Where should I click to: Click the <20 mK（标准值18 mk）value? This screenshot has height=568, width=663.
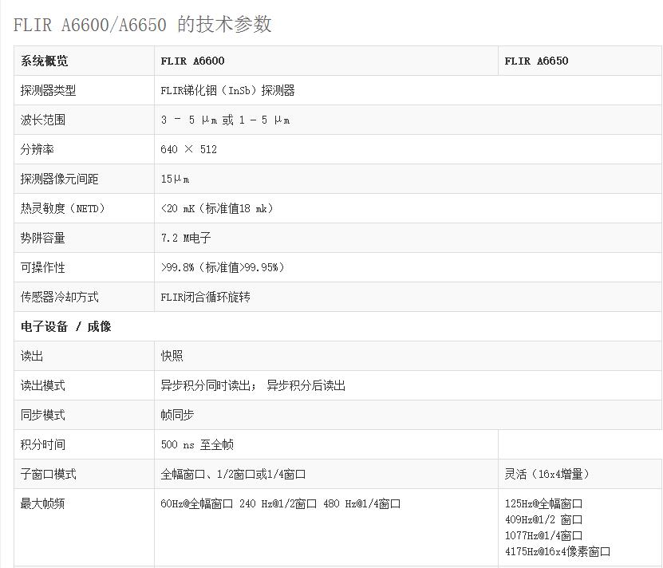coord(217,208)
